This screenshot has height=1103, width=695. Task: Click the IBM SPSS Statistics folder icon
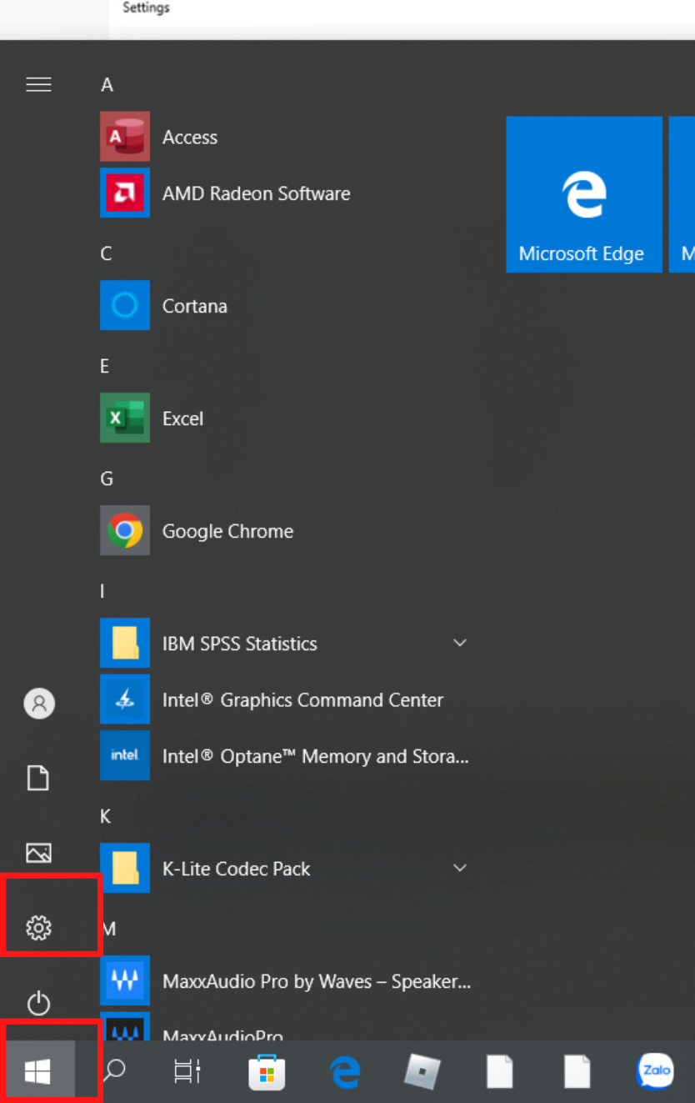pos(125,643)
